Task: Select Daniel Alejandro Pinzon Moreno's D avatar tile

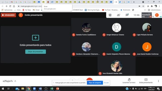Action: 116,47
